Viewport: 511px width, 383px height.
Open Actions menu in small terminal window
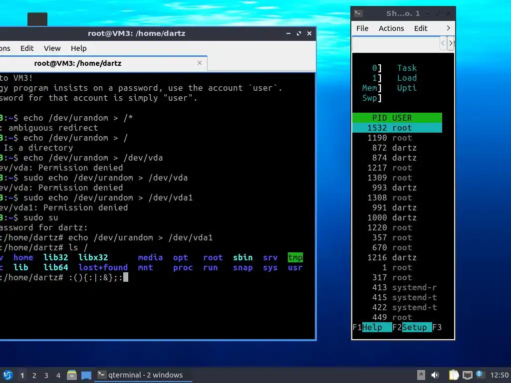pos(391,28)
